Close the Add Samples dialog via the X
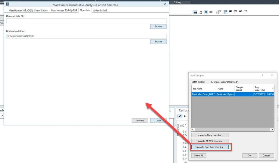The height and width of the screenshot is (163, 279). coord(272,75)
